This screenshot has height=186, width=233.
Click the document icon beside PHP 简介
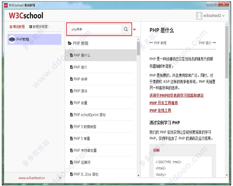[71, 67]
